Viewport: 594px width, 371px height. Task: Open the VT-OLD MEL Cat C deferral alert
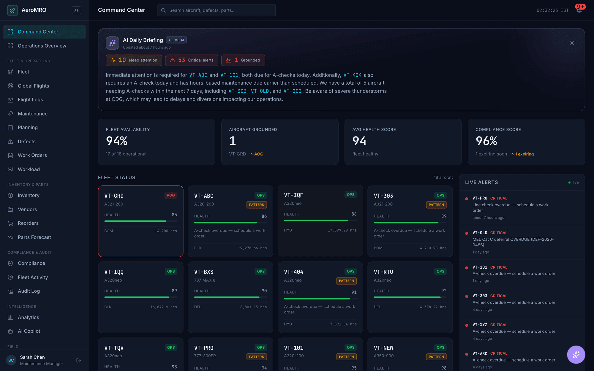pyautogui.click(x=522, y=242)
